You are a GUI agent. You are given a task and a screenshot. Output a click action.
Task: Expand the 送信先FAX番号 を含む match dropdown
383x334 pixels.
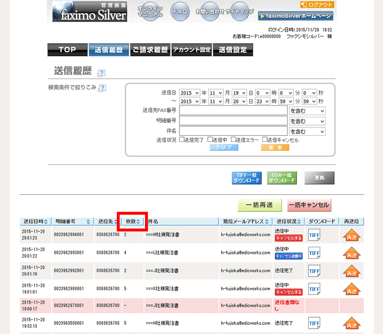pos(307,111)
